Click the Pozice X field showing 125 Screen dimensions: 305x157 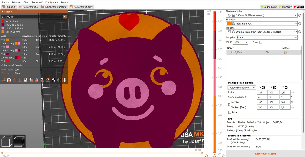(262, 92)
